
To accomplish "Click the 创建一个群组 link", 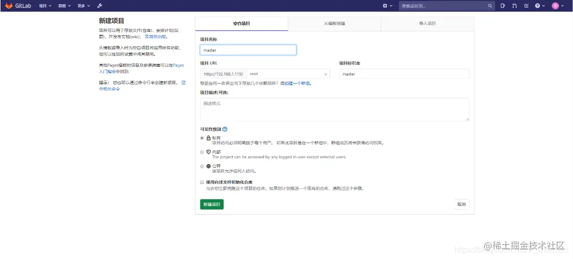I will 297,84.
